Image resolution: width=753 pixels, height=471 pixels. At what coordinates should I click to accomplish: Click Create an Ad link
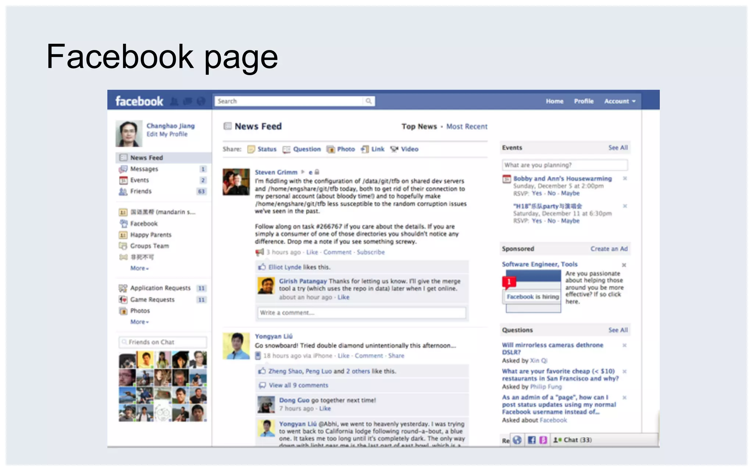coord(609,249)
